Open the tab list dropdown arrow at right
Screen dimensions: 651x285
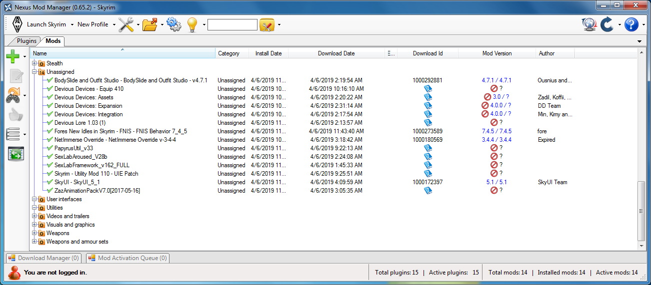point(639,41)
